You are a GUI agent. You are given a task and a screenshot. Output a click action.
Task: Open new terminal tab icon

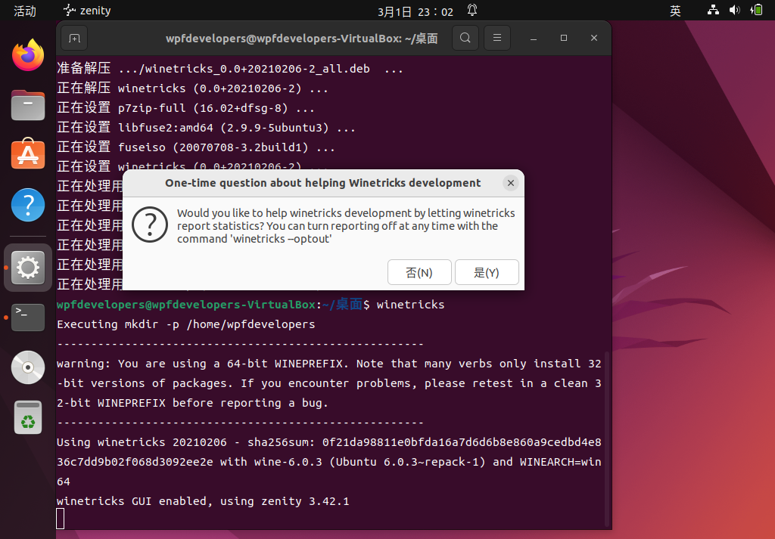[74, 38]
